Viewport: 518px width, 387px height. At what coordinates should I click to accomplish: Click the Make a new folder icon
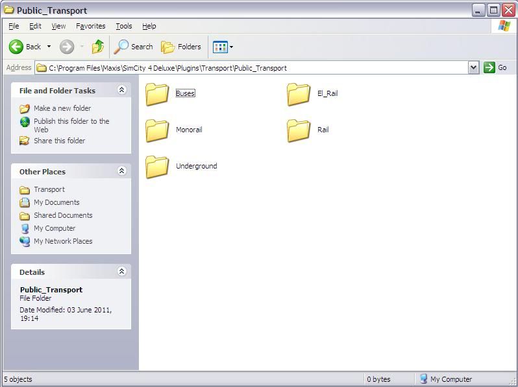[25, 108]
